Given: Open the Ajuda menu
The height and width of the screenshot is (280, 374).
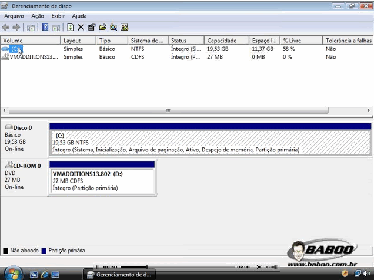Looking at the screenshot, I should pyautogui.click(x=79, y=16).
